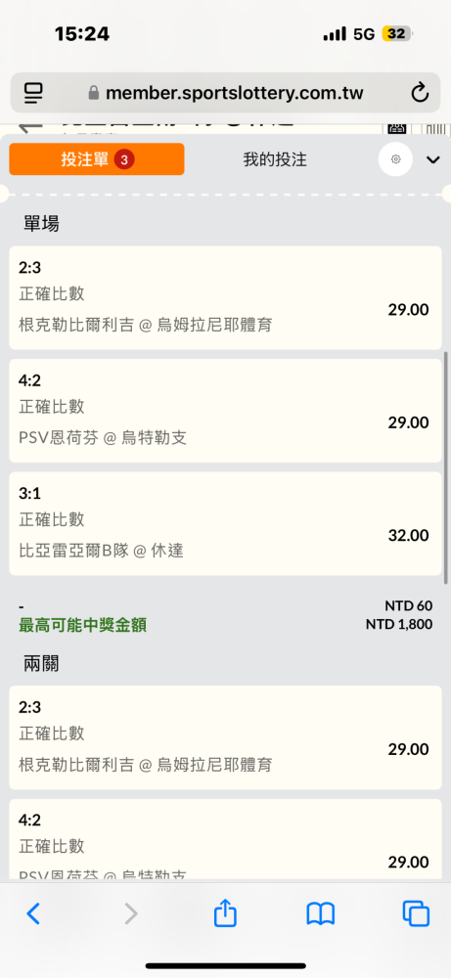Tap the 兩關 section heading
The width and height of the screenshot is (451, 978).
click(x=41, y=664)
